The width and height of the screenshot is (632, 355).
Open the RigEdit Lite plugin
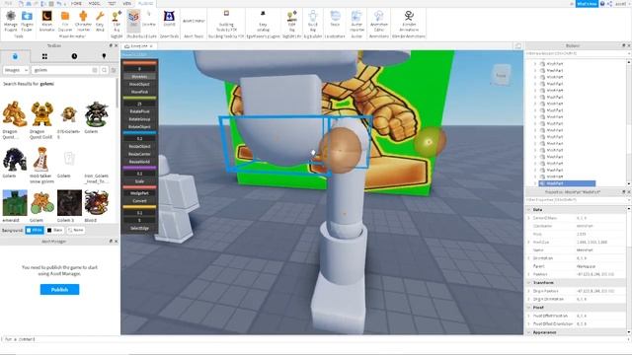coord(292,21)
